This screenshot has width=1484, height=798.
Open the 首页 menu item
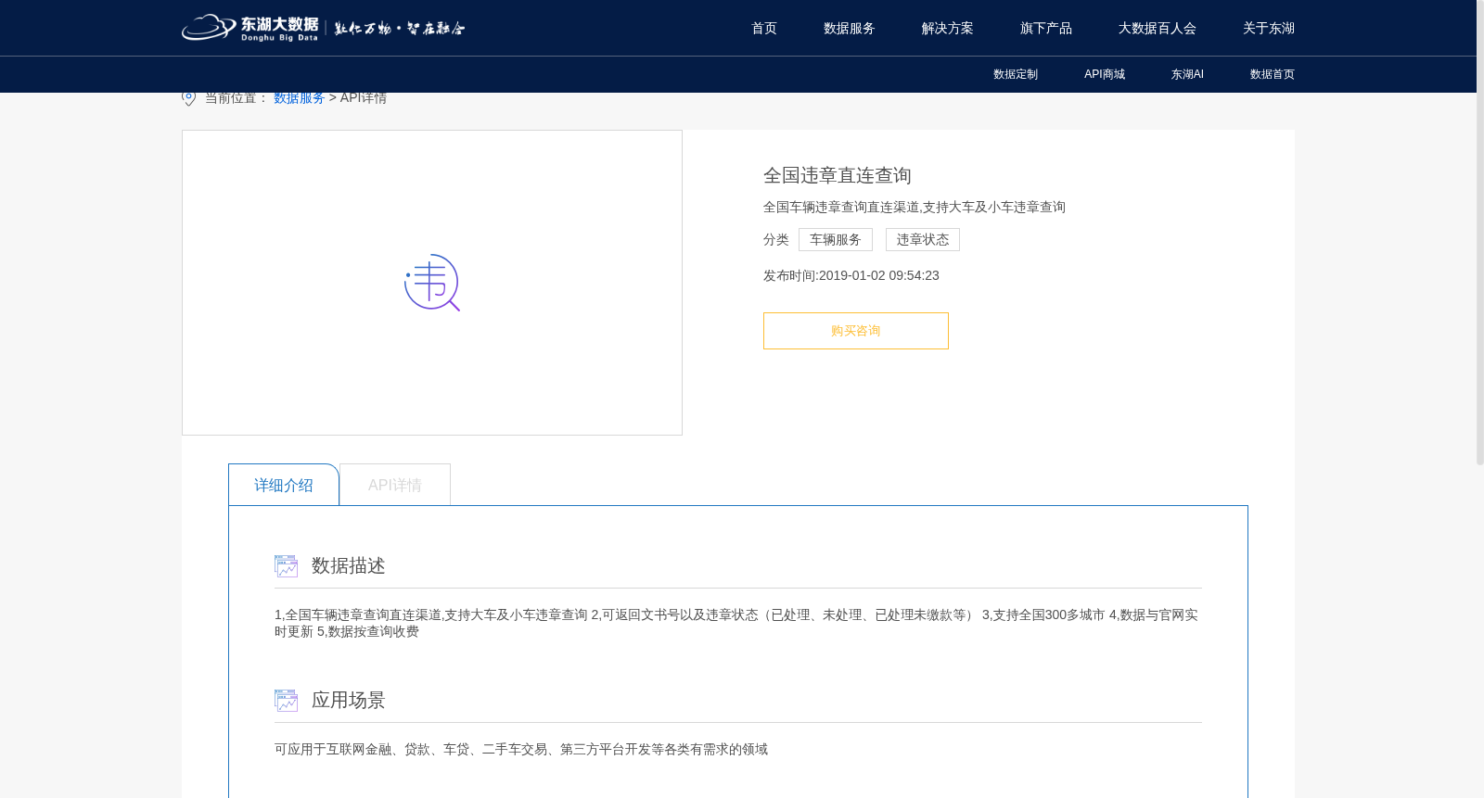(x=764, y=29)
